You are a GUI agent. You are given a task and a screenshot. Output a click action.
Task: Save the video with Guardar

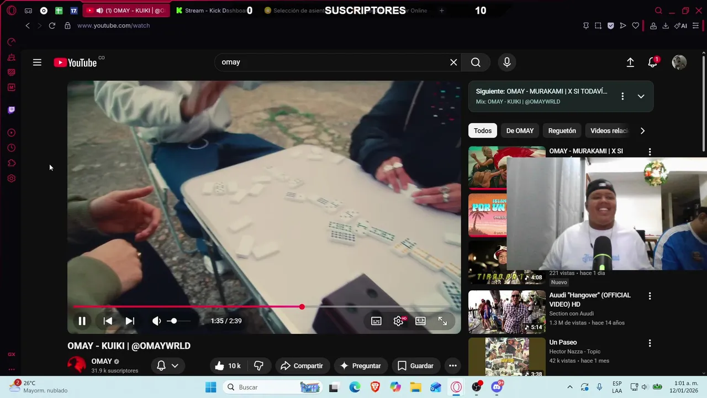[415, 366]
